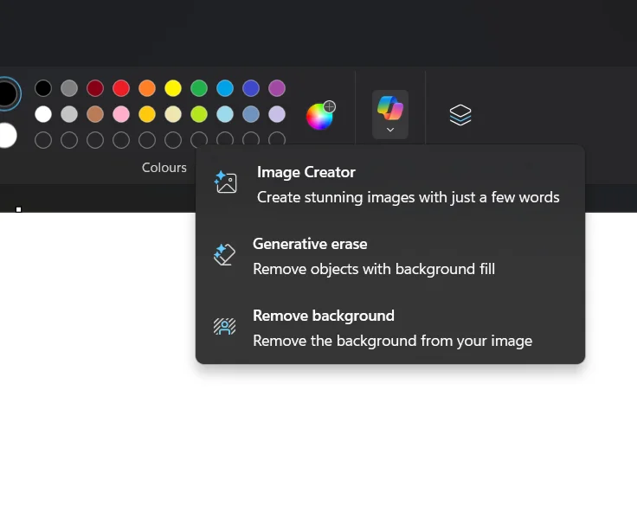637x524 pixels.
Task: Select the Colour 2 white background circle
Action: tap(7, 135)
